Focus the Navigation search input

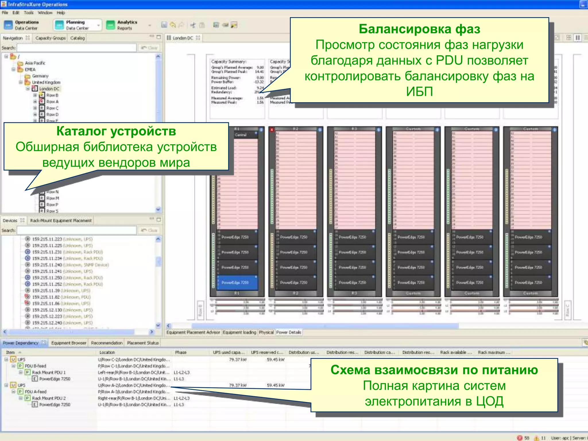coord(77,48)
